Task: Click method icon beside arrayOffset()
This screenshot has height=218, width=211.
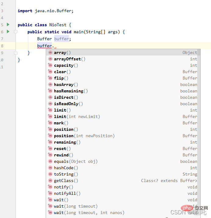Action: coord(50,59)
